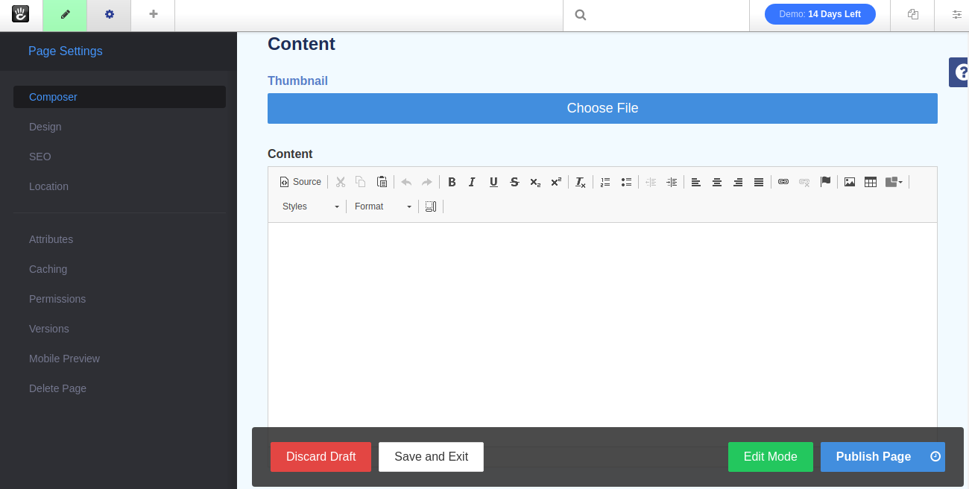
Task: Click the insert link icon
Action: point(783,182)
